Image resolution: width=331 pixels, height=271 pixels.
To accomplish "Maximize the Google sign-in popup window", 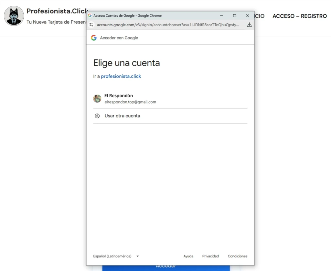I will 235,16.
